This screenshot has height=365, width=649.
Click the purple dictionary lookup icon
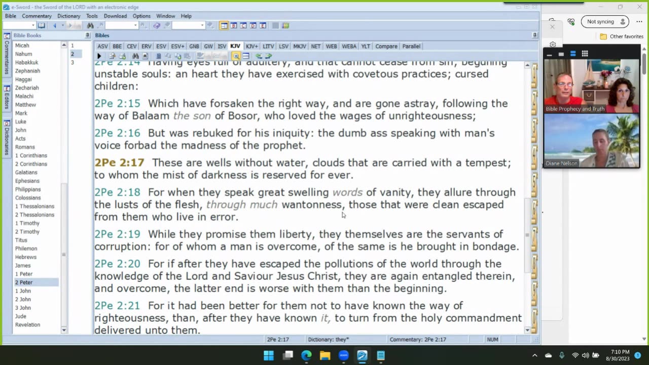(157, 25)
